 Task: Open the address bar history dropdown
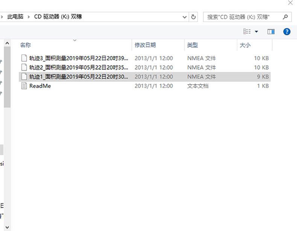pos(185,17)
